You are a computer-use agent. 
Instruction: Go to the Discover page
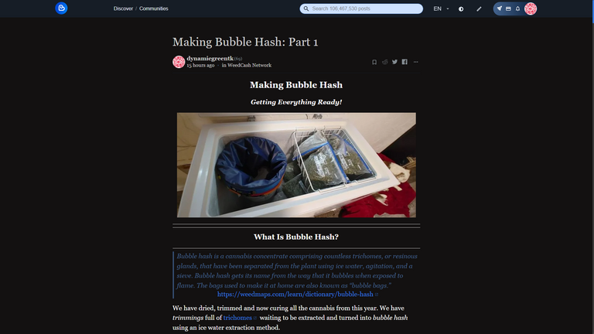123,9
